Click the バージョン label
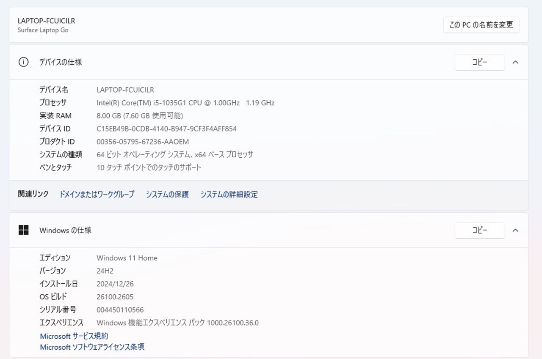 (53, 271)
